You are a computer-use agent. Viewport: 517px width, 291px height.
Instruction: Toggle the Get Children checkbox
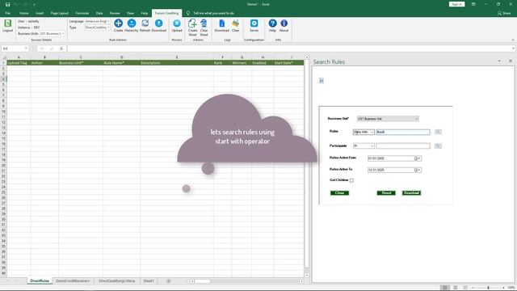tap(352, 180)
